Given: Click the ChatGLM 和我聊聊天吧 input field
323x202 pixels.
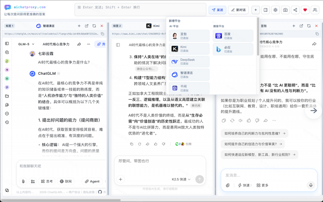Looking at the screenshot, I should [61, 166].
